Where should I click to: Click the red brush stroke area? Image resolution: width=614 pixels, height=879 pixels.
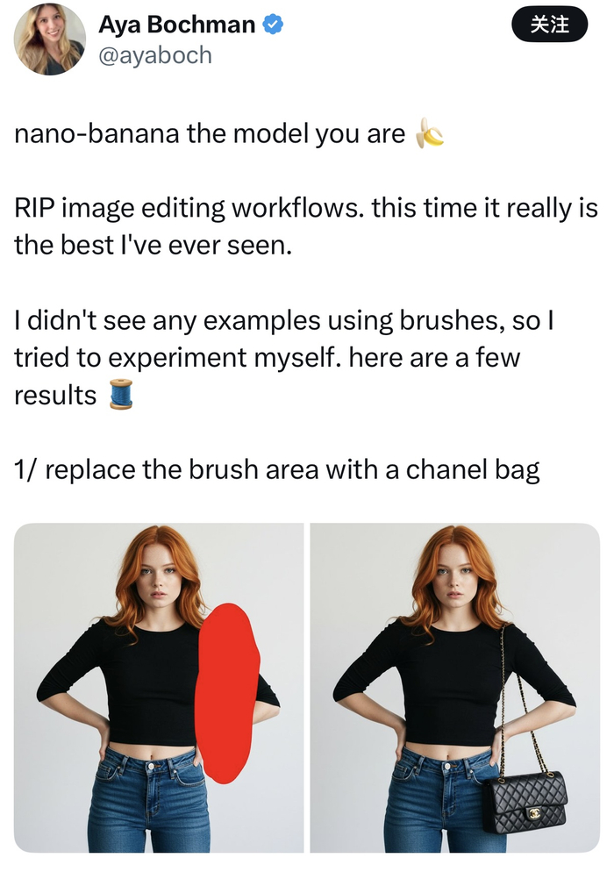(227, 693)
